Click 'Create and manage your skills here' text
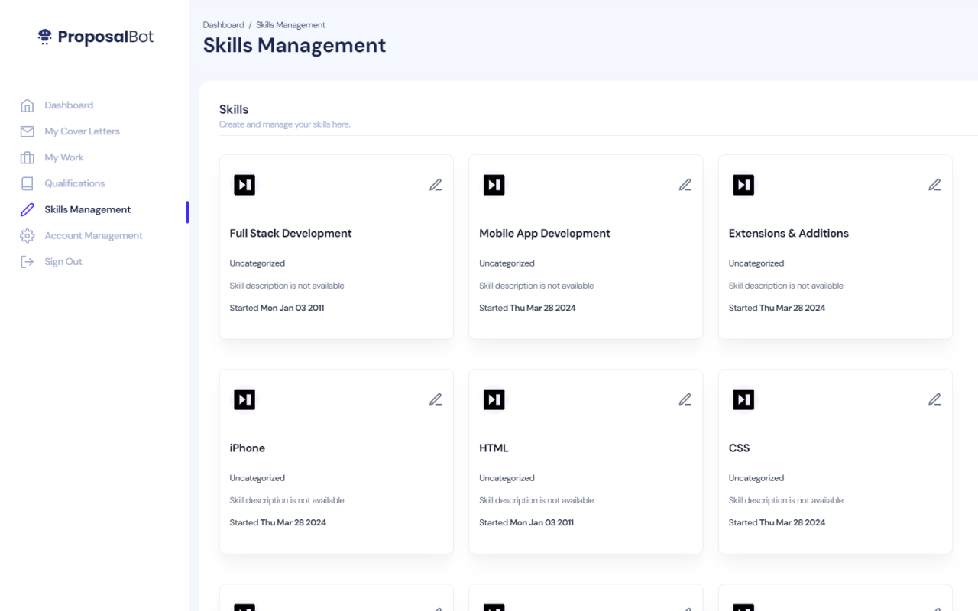Image resolution: width=978 pixels, height=611 pixels. coord(285,124)
